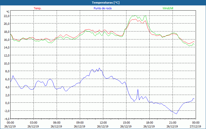Click the 4,0 y-axis value
206x129 pixels.
pyautogui.click(x=7, y=87)
